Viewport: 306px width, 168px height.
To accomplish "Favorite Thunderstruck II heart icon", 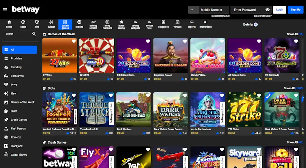I will click(111, 95).
